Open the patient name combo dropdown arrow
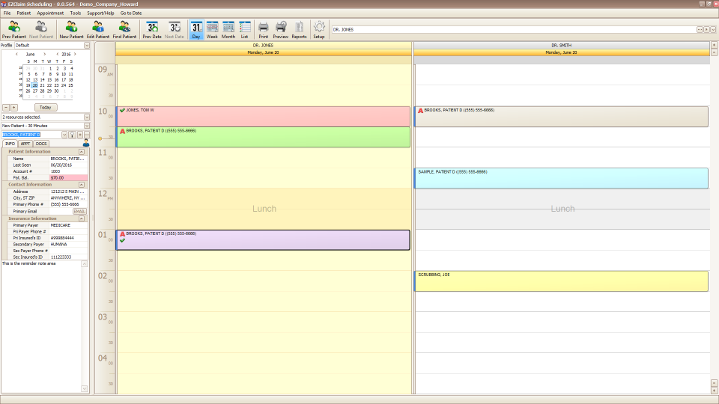The width and height of the screenshot is (719, 404). click(x=64, y=135)
